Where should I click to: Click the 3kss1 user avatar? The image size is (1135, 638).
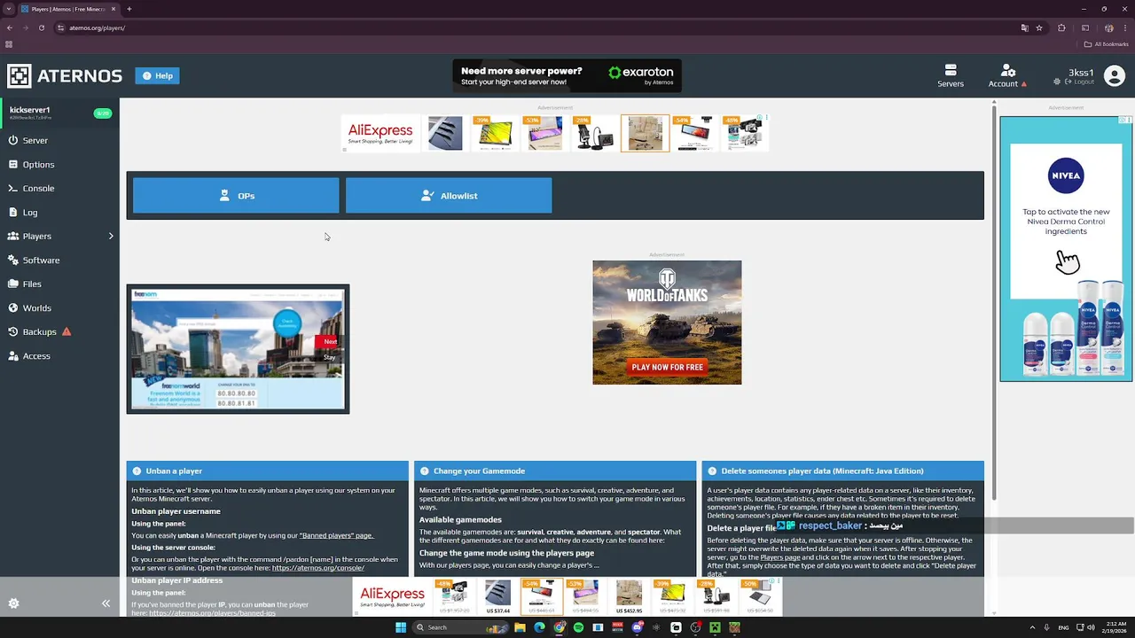click(1114, 76)
